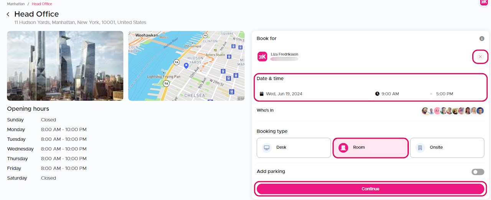The width and height of the screenshot is (491, 200).
Task: Click the clock icon by 9:00 AM
Action: (x=377, y=94)
